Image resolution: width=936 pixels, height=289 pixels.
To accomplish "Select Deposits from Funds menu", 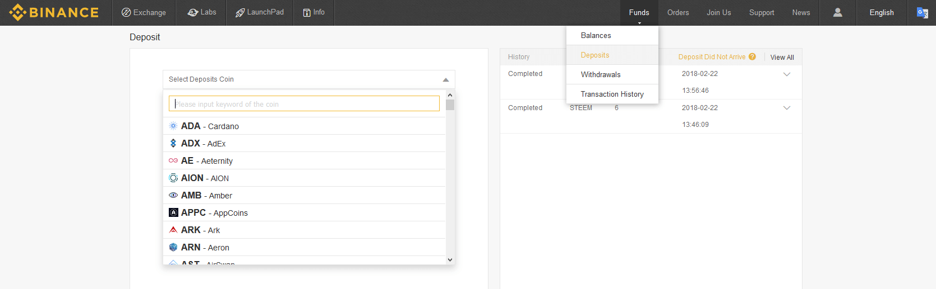I will coord(612,55).
